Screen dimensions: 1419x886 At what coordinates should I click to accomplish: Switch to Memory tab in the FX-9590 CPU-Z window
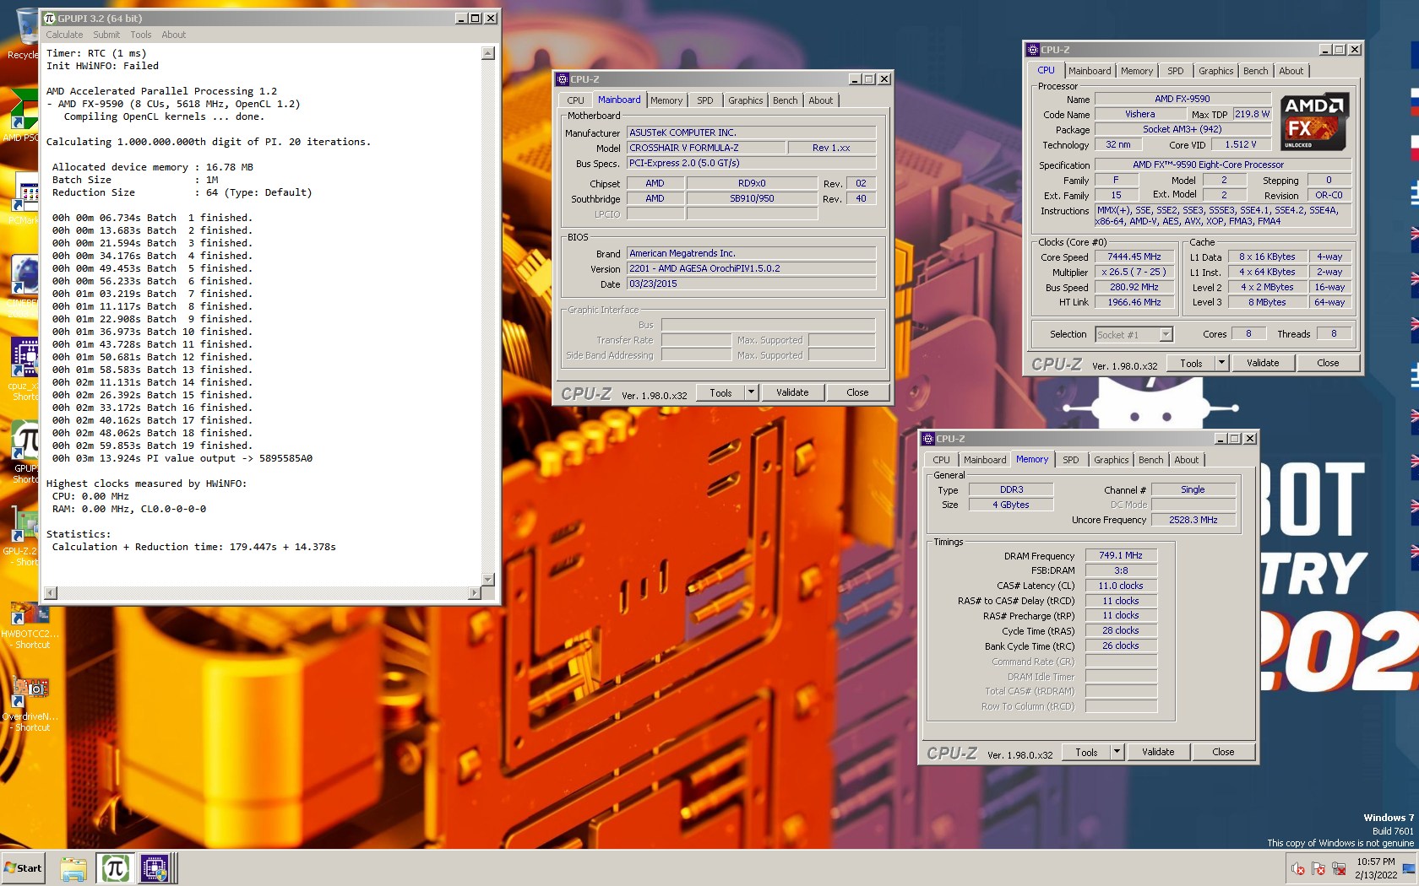[x=1137, y=71]
